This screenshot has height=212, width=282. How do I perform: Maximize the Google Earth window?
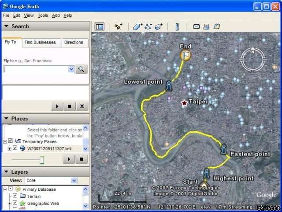(267, 7)
